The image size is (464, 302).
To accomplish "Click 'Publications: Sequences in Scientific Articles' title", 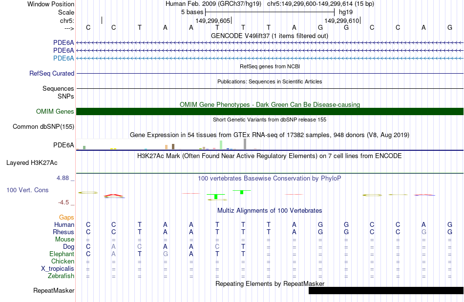I will (270, 81).
